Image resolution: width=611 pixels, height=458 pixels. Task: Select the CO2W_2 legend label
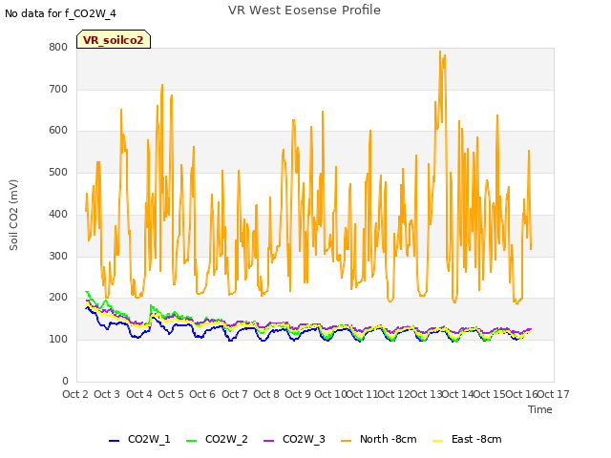226,439
